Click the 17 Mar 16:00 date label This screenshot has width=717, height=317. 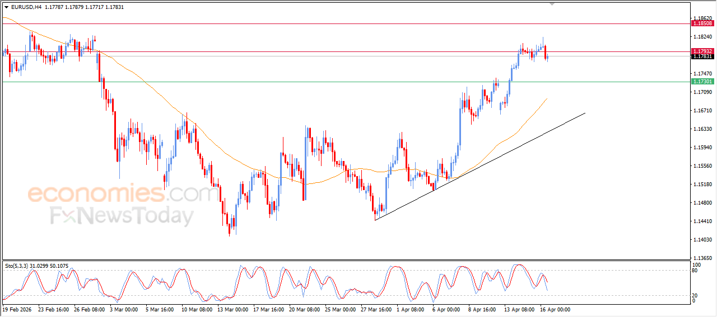(269, 309)
